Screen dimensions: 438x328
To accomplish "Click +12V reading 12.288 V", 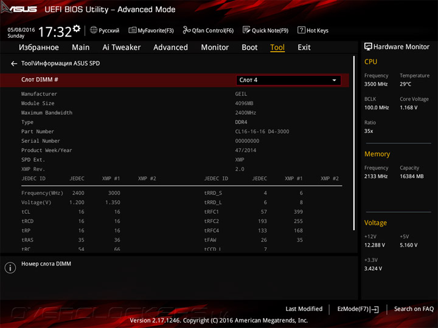I will pyautogui.click(x=375, y=245).
